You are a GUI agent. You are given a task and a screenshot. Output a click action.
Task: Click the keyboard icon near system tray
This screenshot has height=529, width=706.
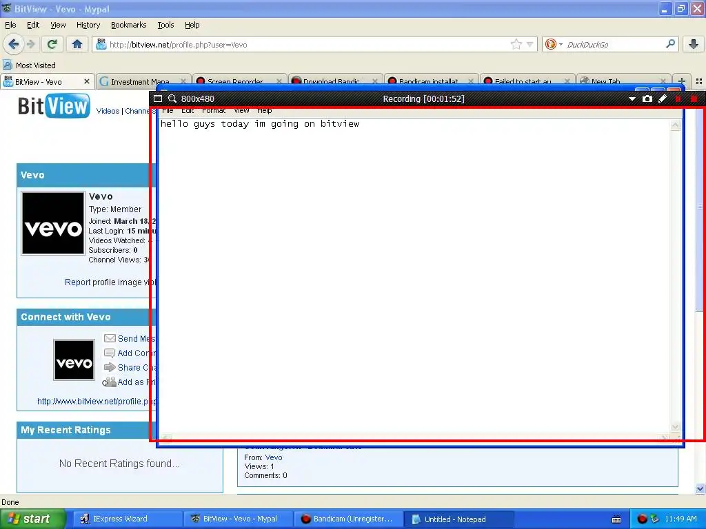[x=616, y=519]
